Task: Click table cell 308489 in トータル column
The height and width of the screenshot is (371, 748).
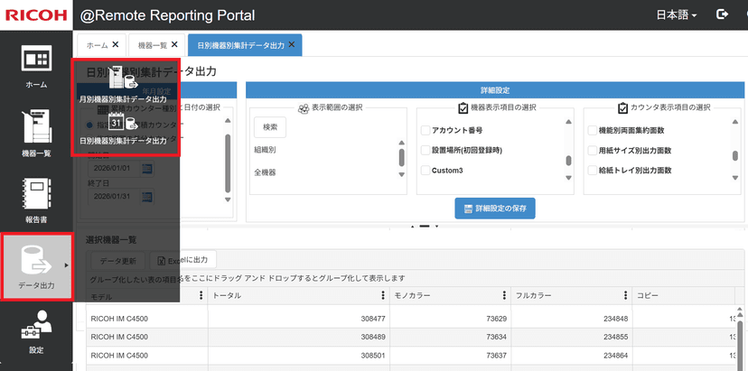Action: 299,337
